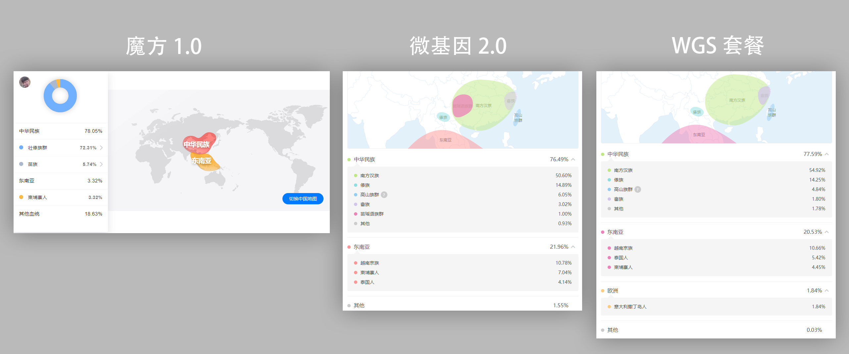Viewport: 849px width, 354px height.
Task: Click the 畲族 purple blob on WGS map
Action: [x=764, y=95]
